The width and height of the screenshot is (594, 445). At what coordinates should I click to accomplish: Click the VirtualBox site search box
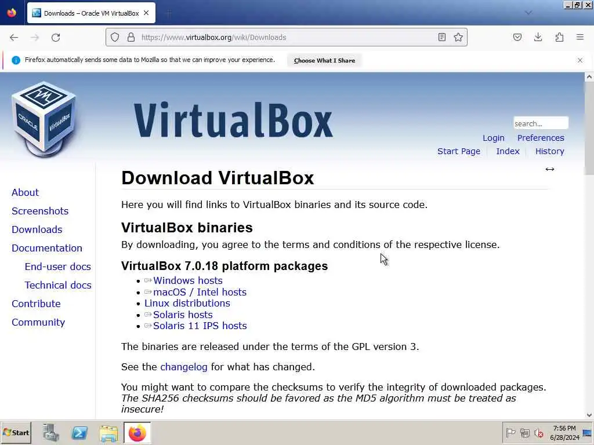[541, 123]
